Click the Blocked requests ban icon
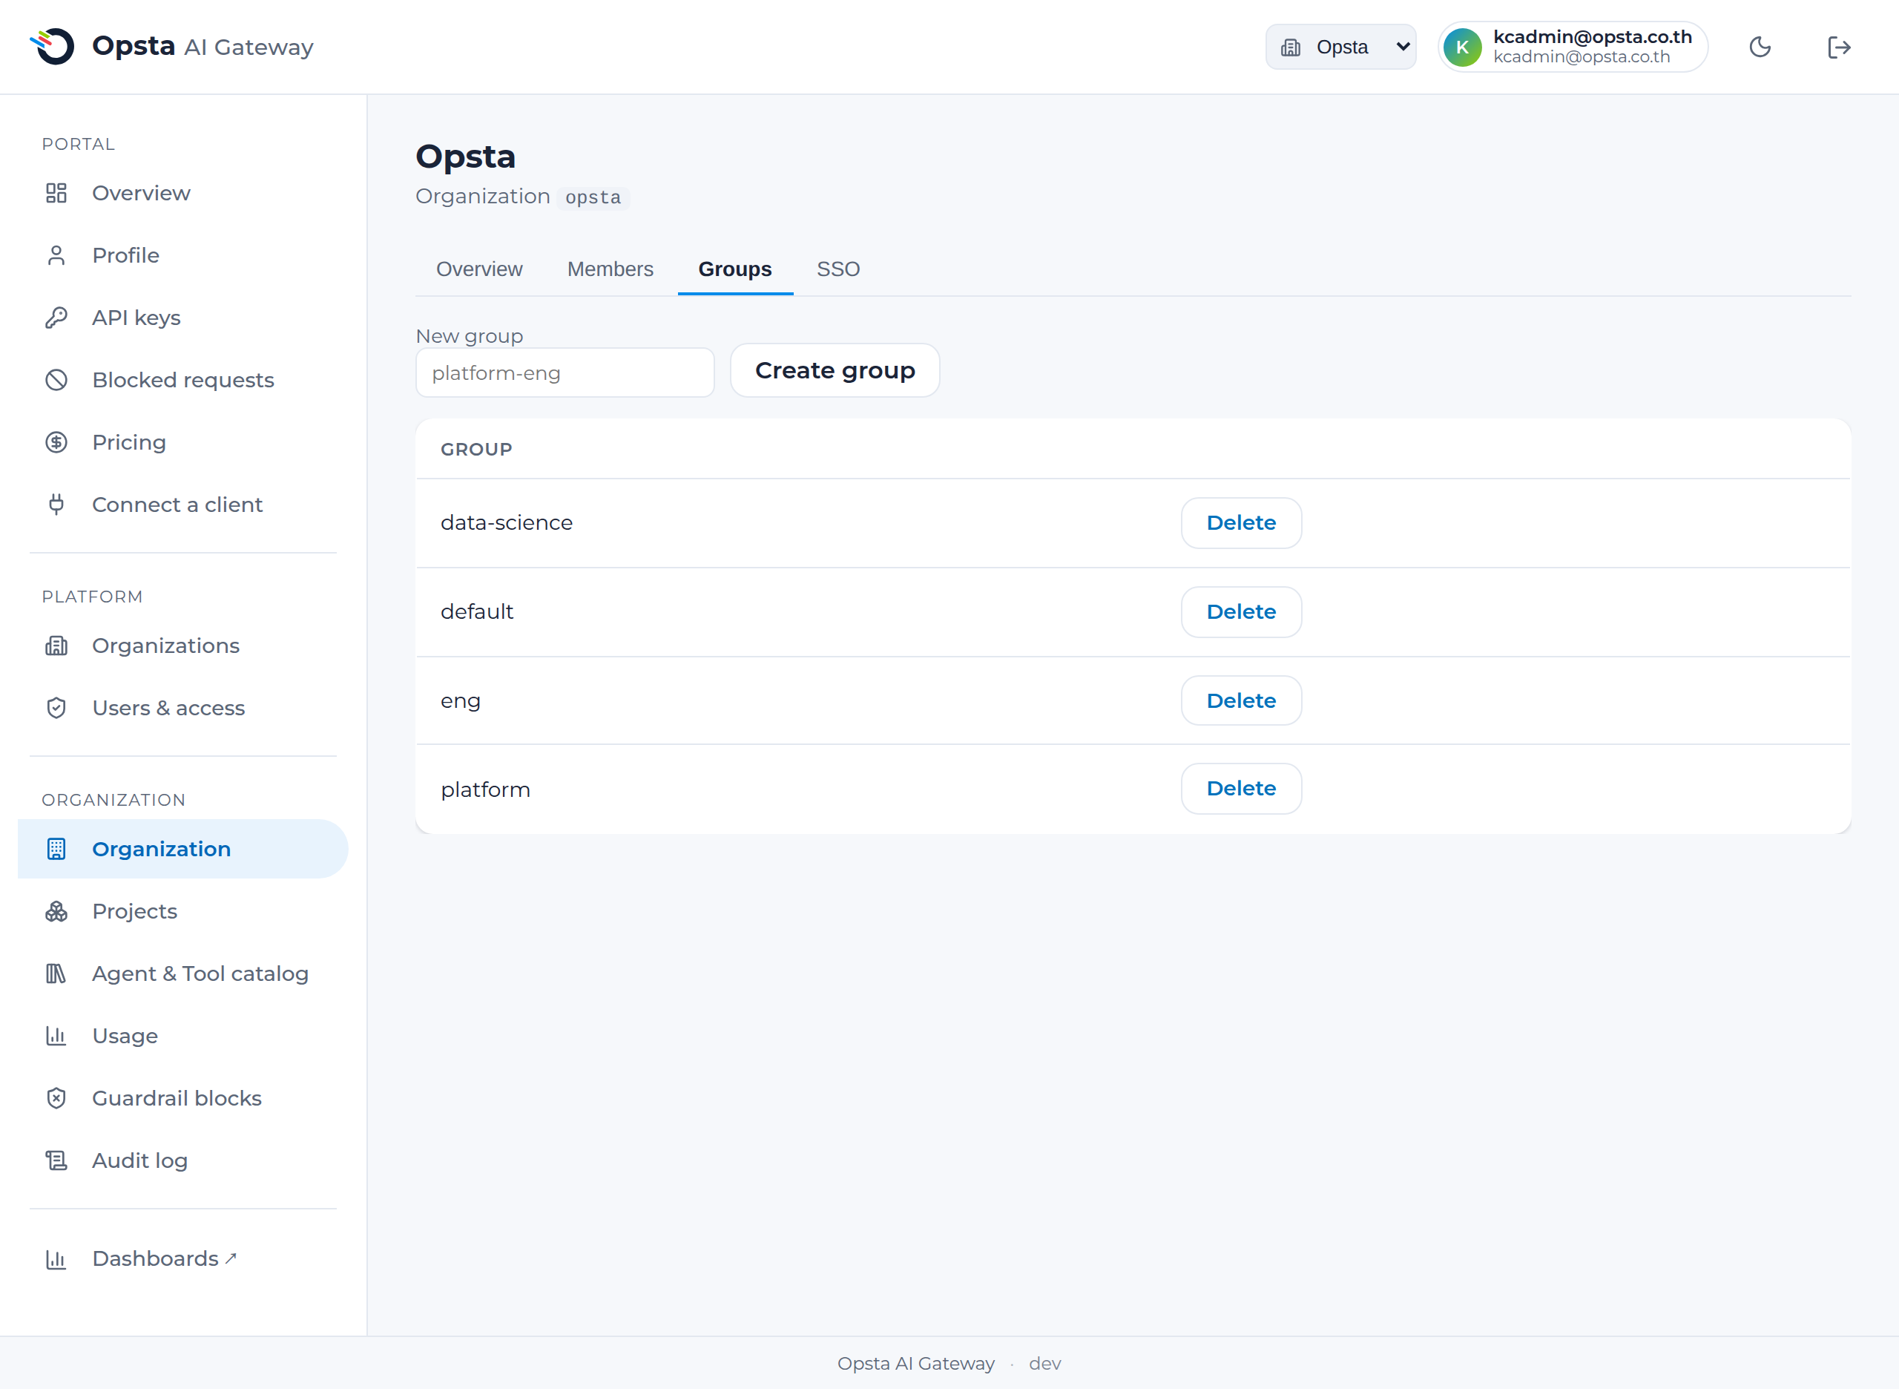1899x1389 pixels. tap(56, 380)
